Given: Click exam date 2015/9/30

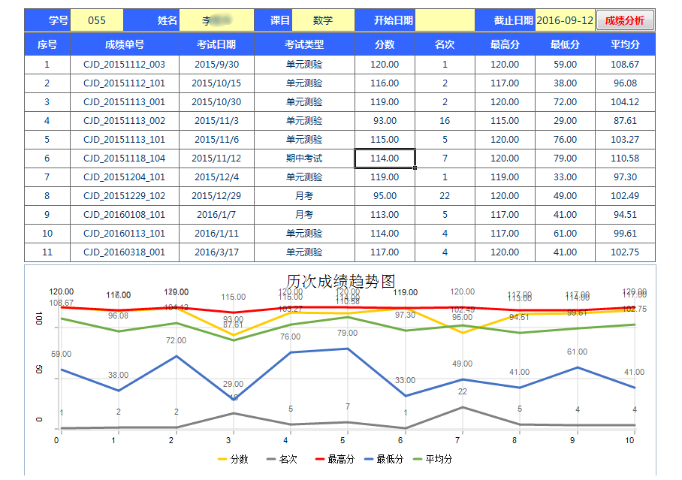Looking at the screenshot, I should point(216,65).
